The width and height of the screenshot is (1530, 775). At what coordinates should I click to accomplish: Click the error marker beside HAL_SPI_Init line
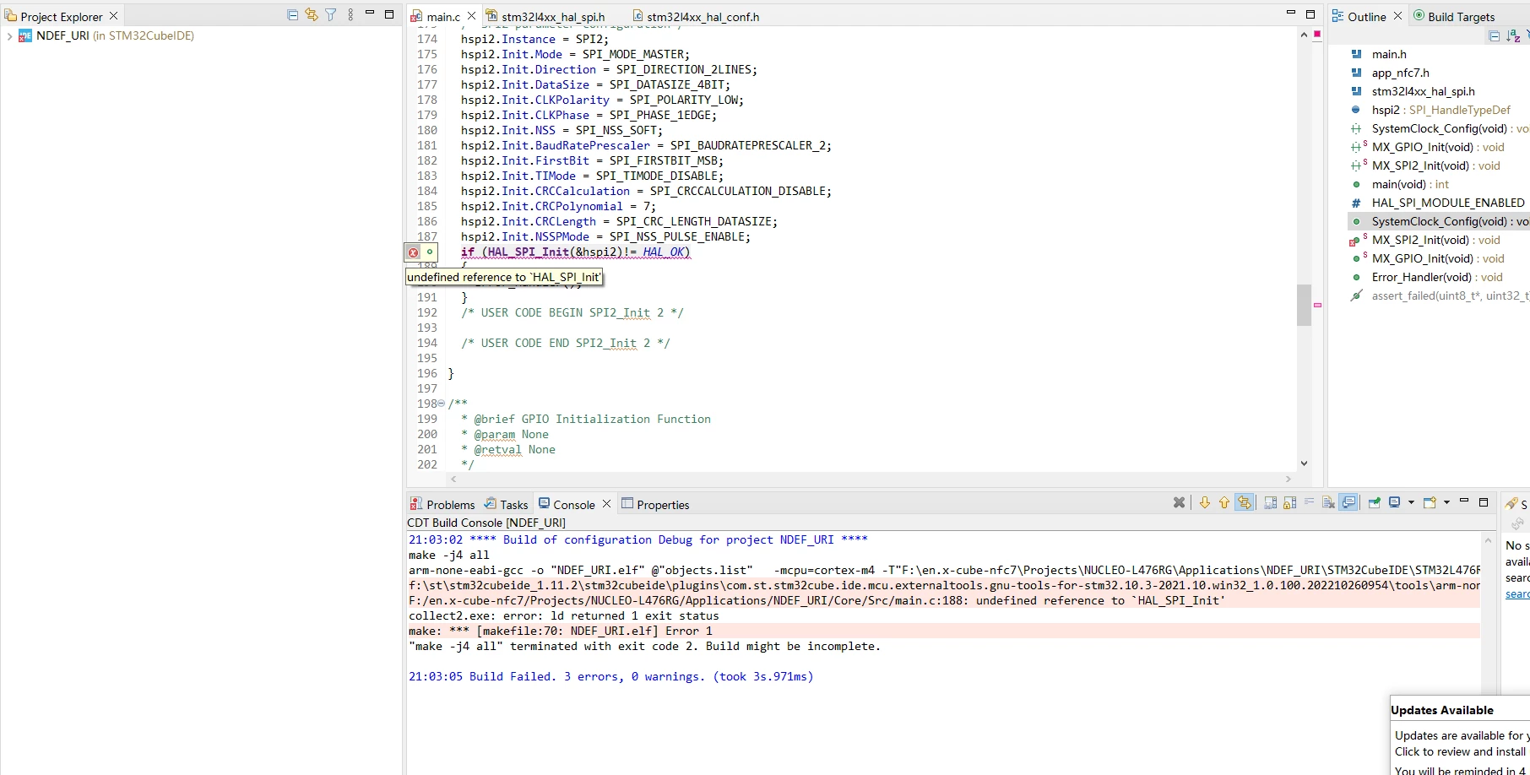pos(413,252)
